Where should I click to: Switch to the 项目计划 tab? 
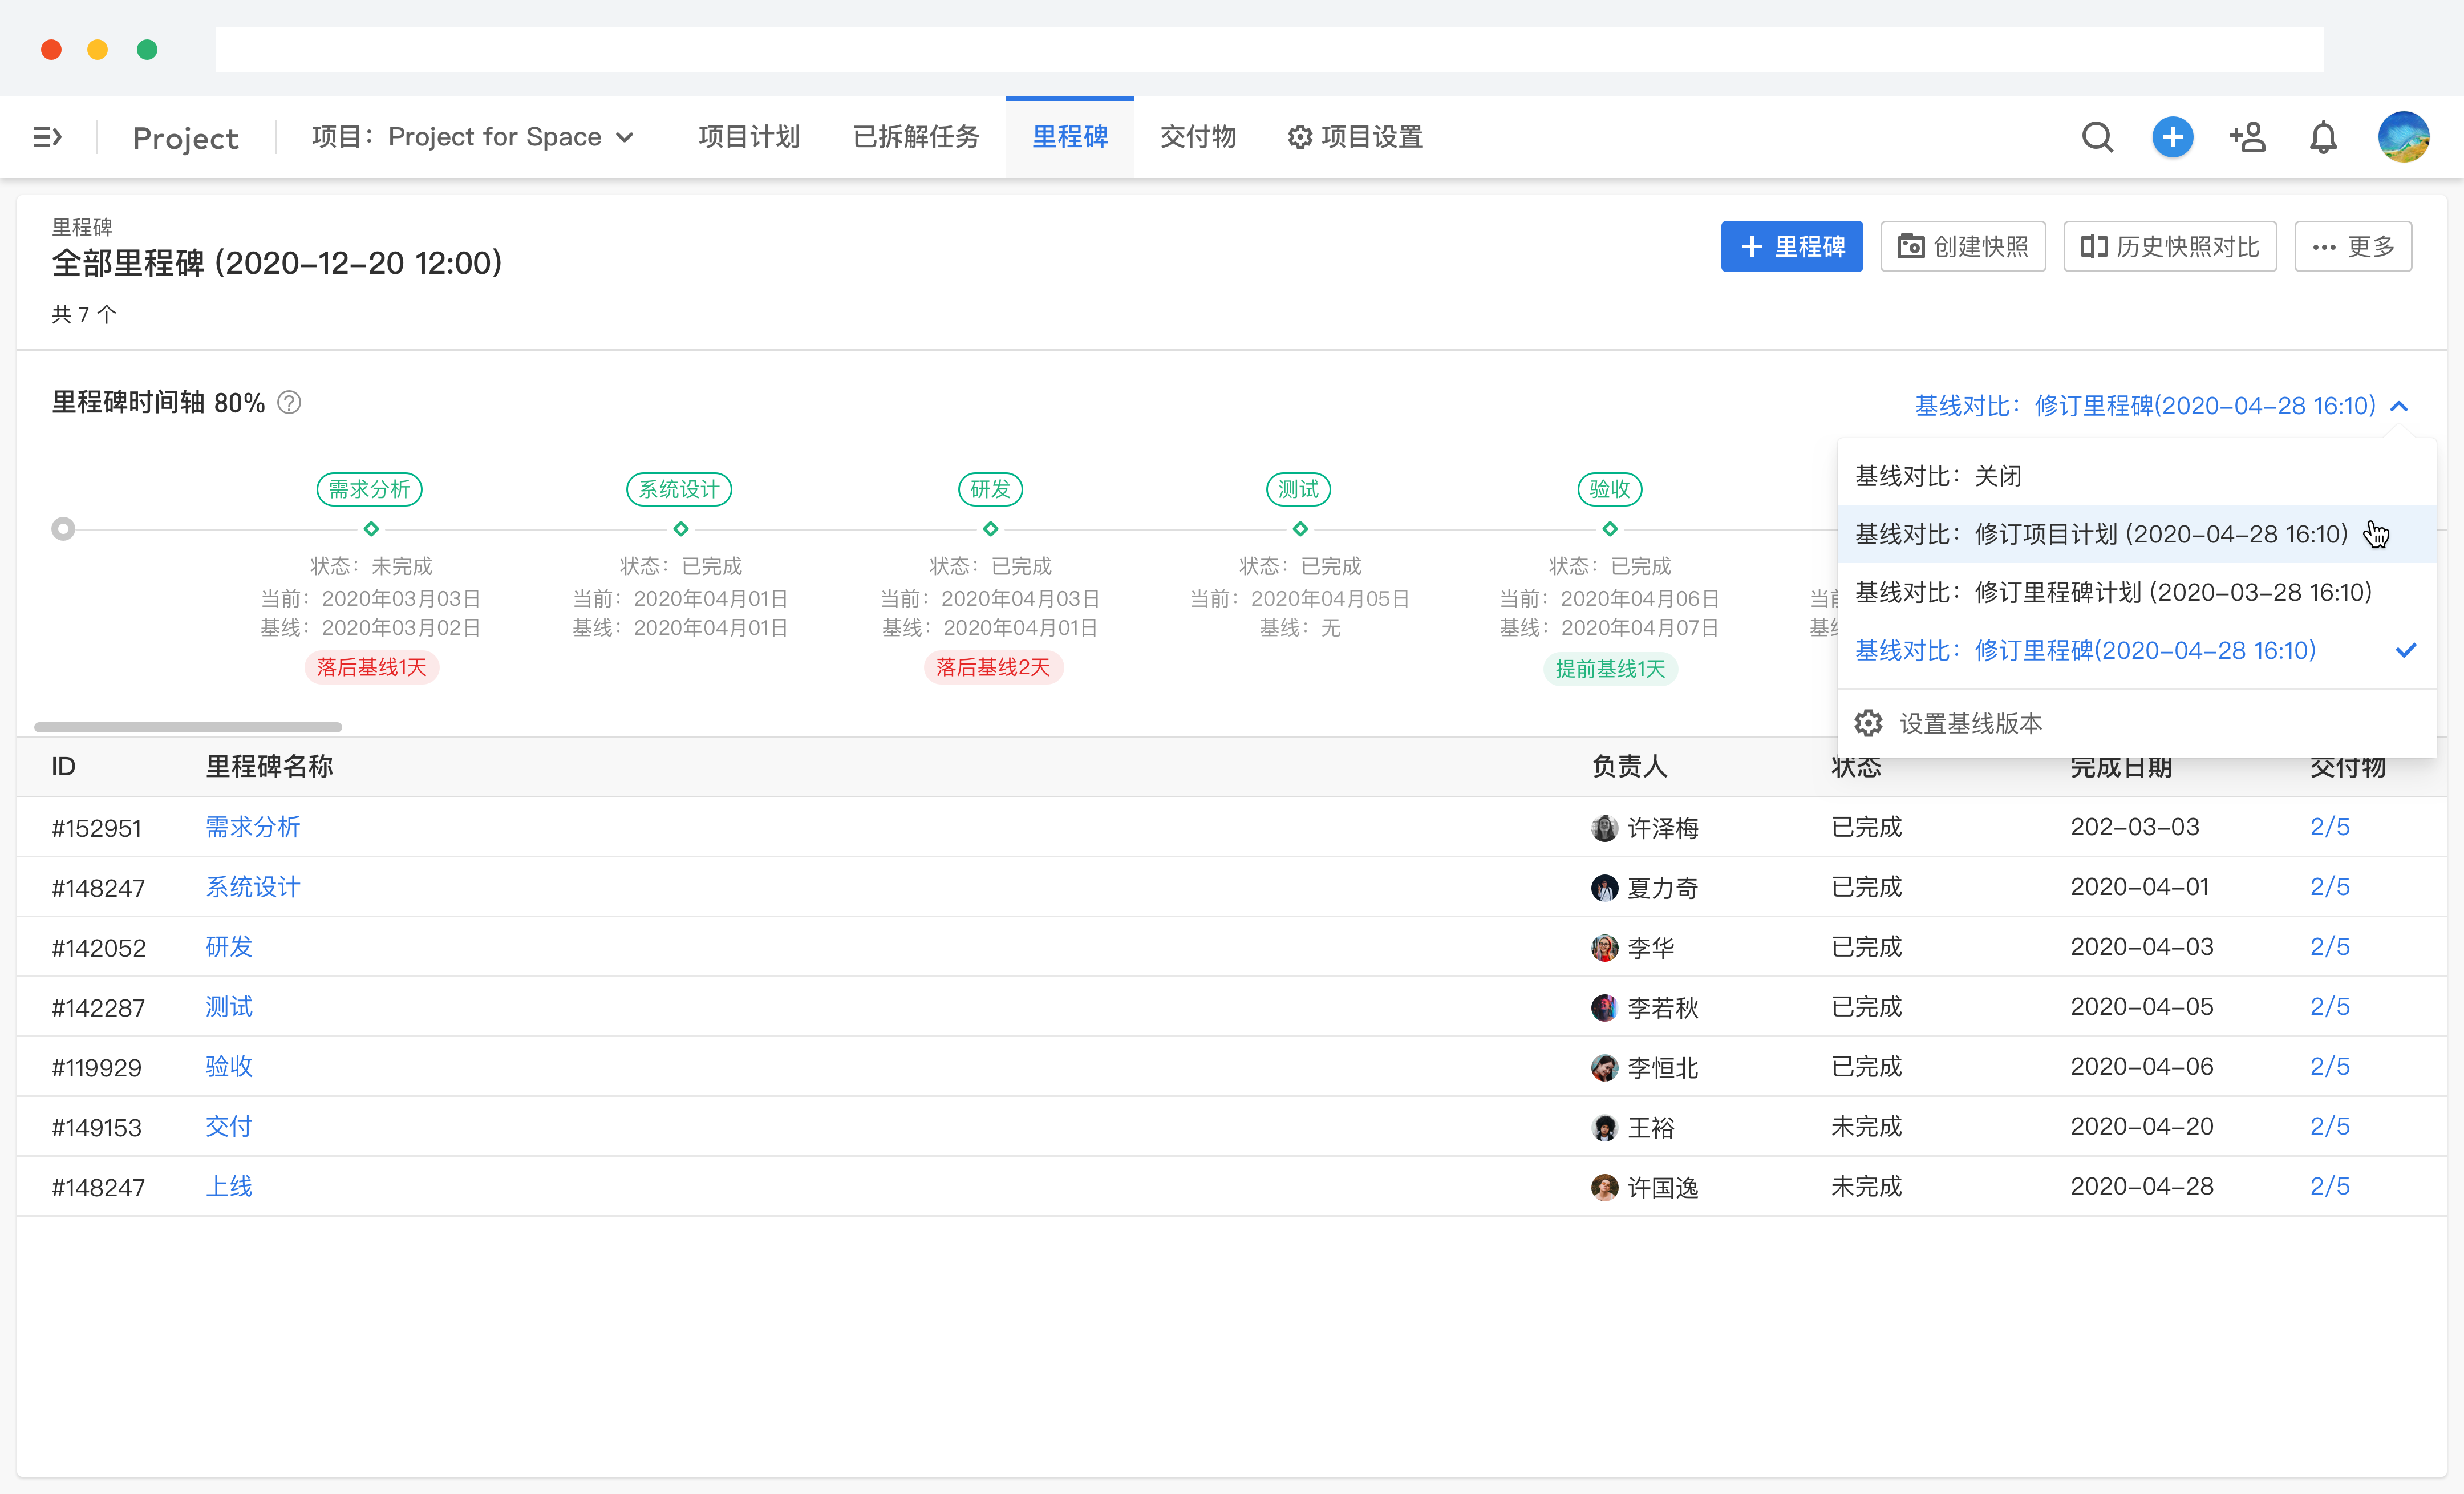coord(749,137)
